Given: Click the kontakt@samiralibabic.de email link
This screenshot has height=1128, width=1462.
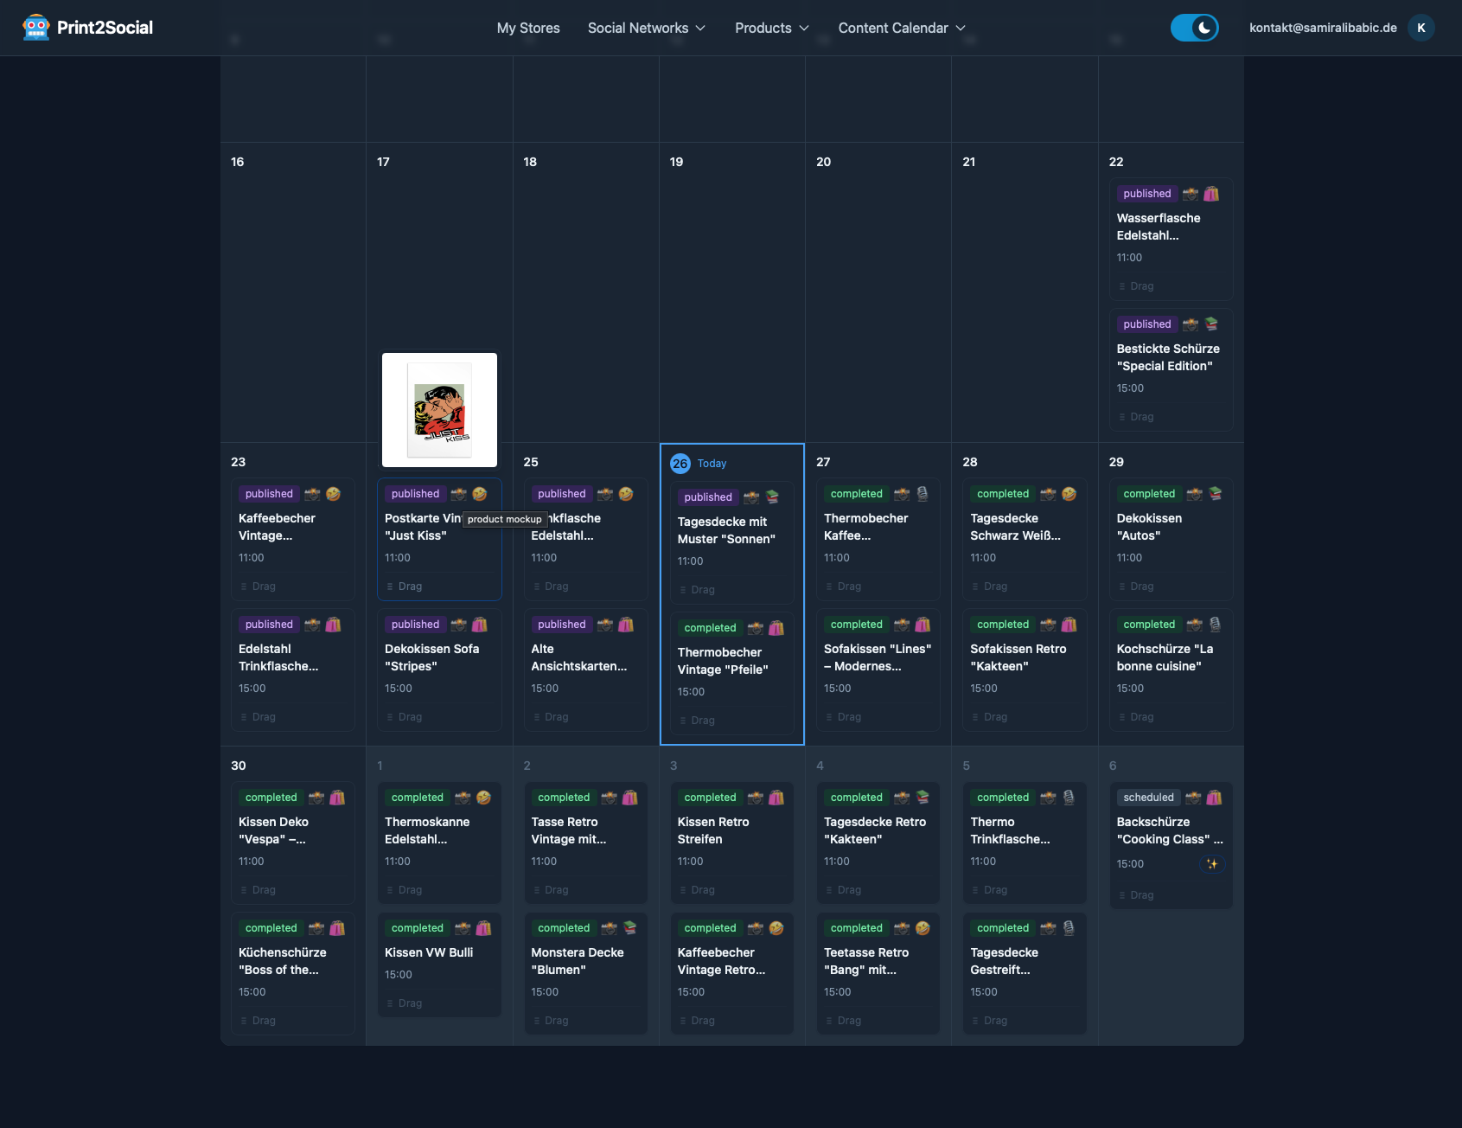Looking at the screenshot, I should (1324, 27).
